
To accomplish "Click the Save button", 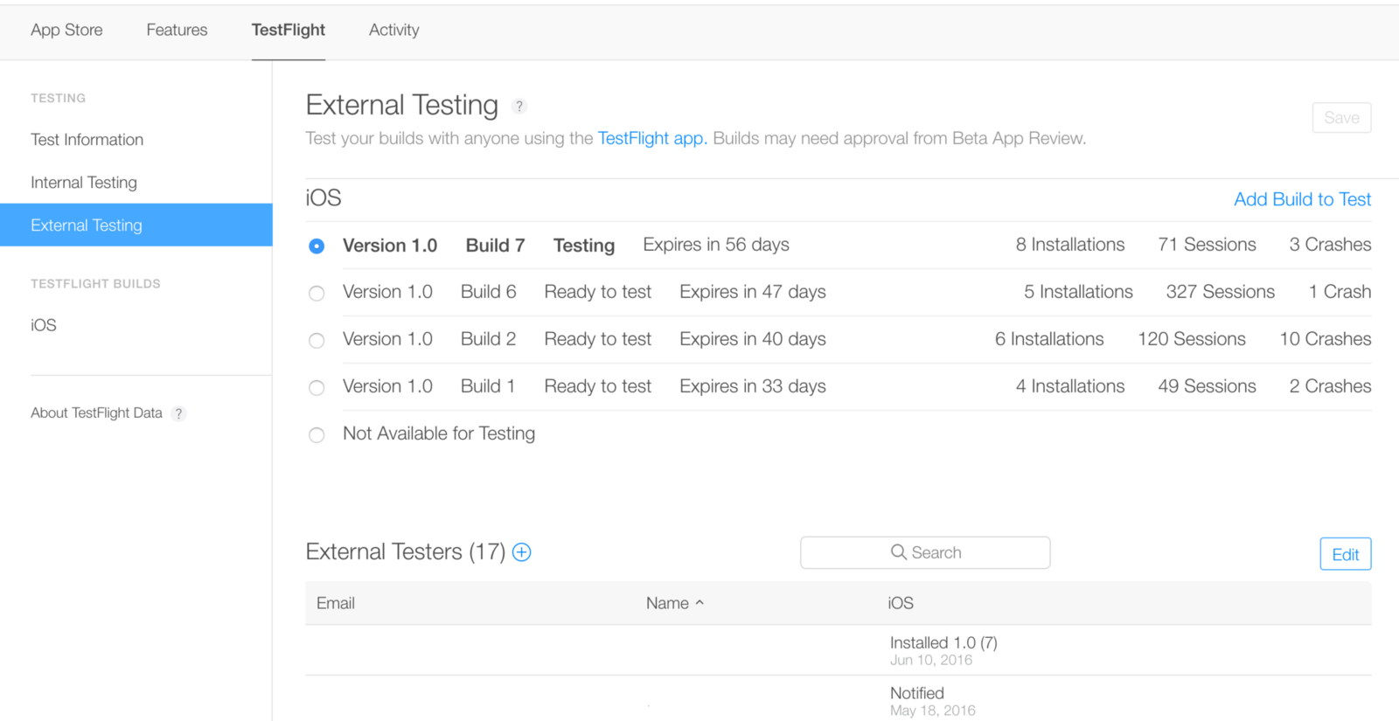I will pos(1342,118).
